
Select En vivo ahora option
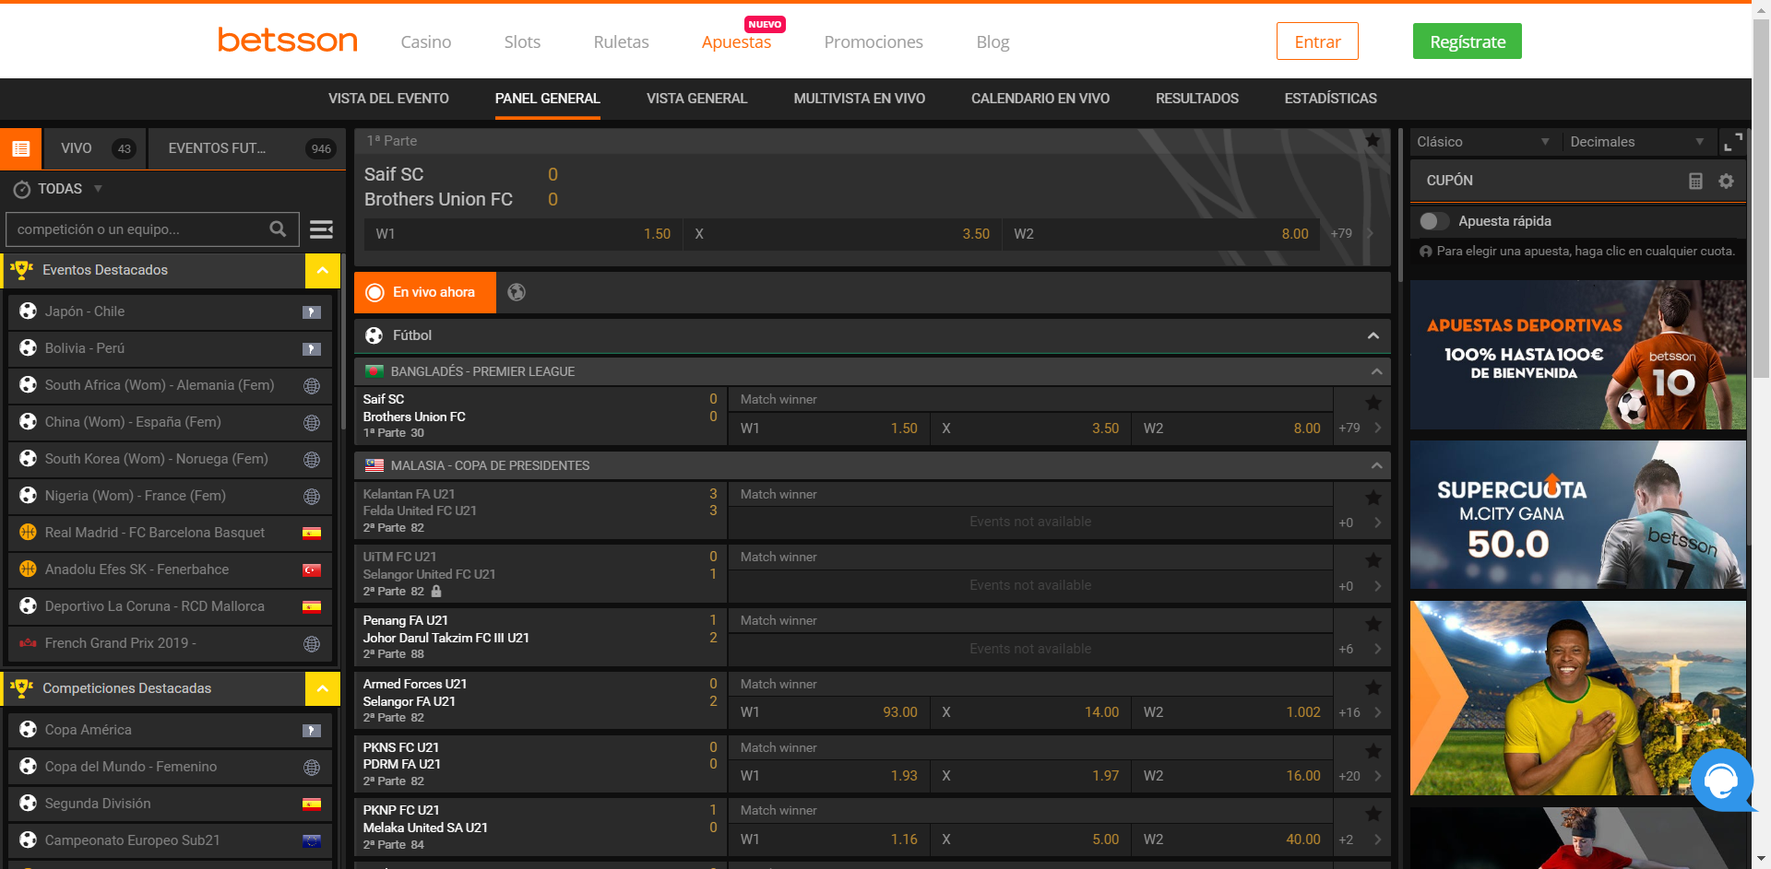[x=425, y=292]
